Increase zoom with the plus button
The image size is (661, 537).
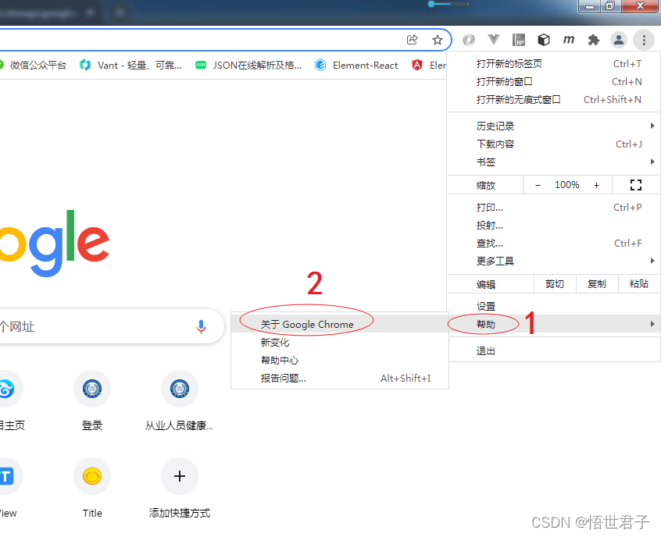[596, 185]
